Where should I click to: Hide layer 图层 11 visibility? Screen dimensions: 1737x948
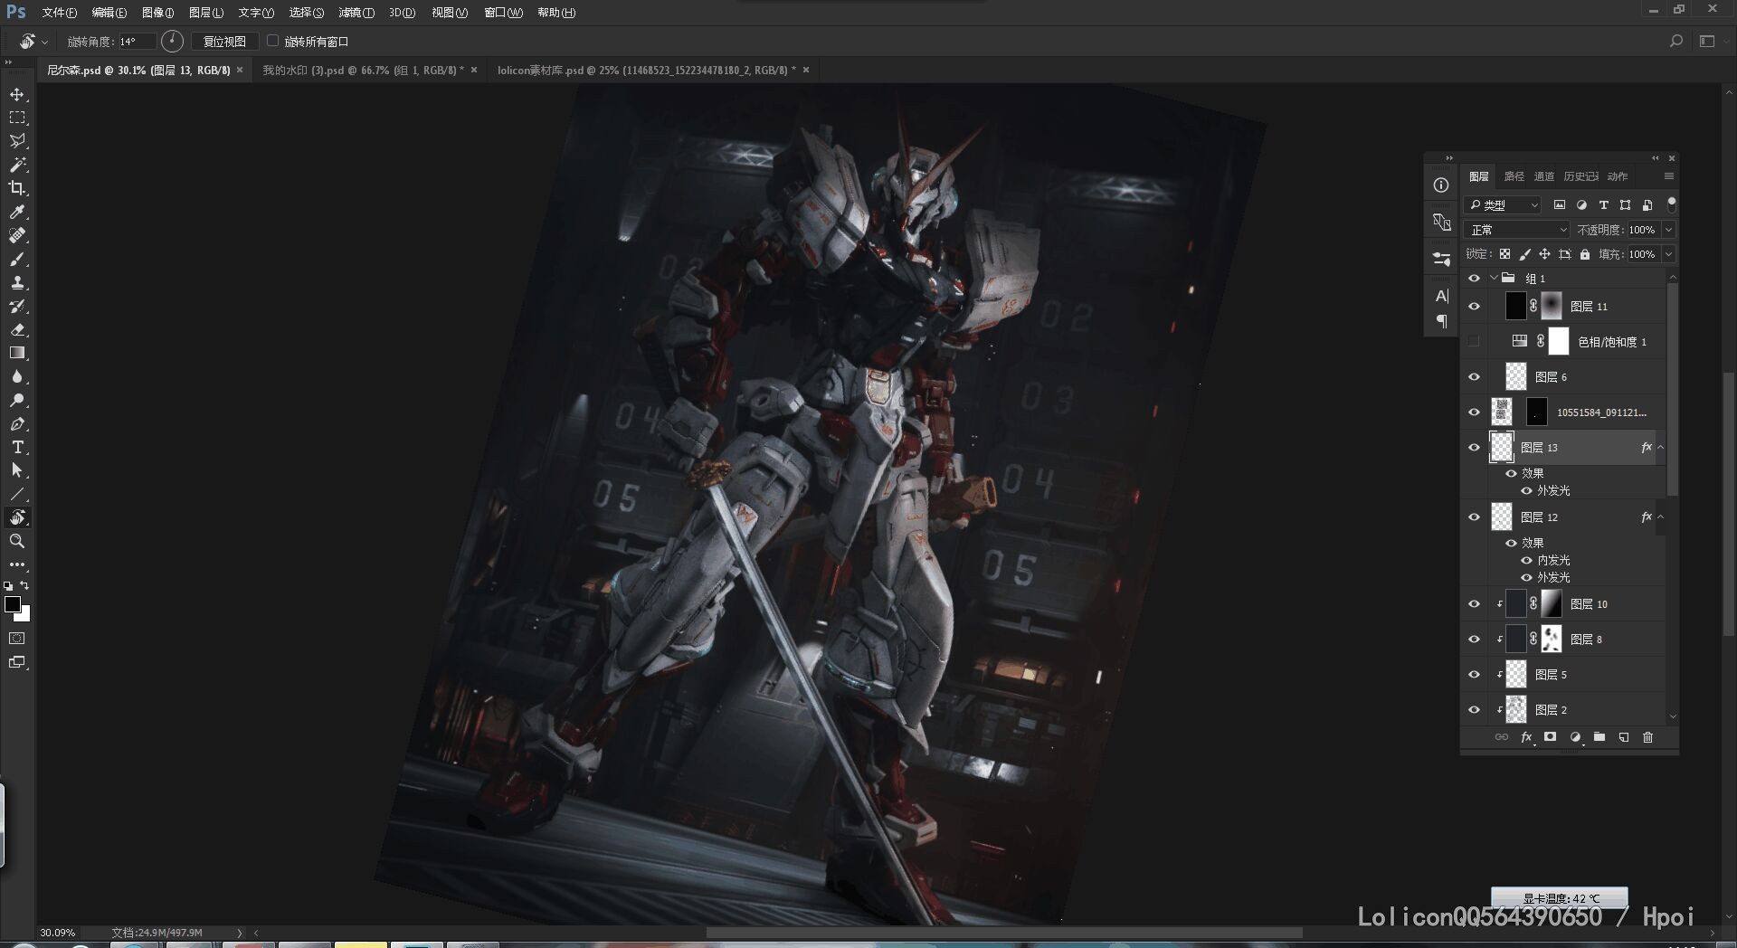(1474, 307)
